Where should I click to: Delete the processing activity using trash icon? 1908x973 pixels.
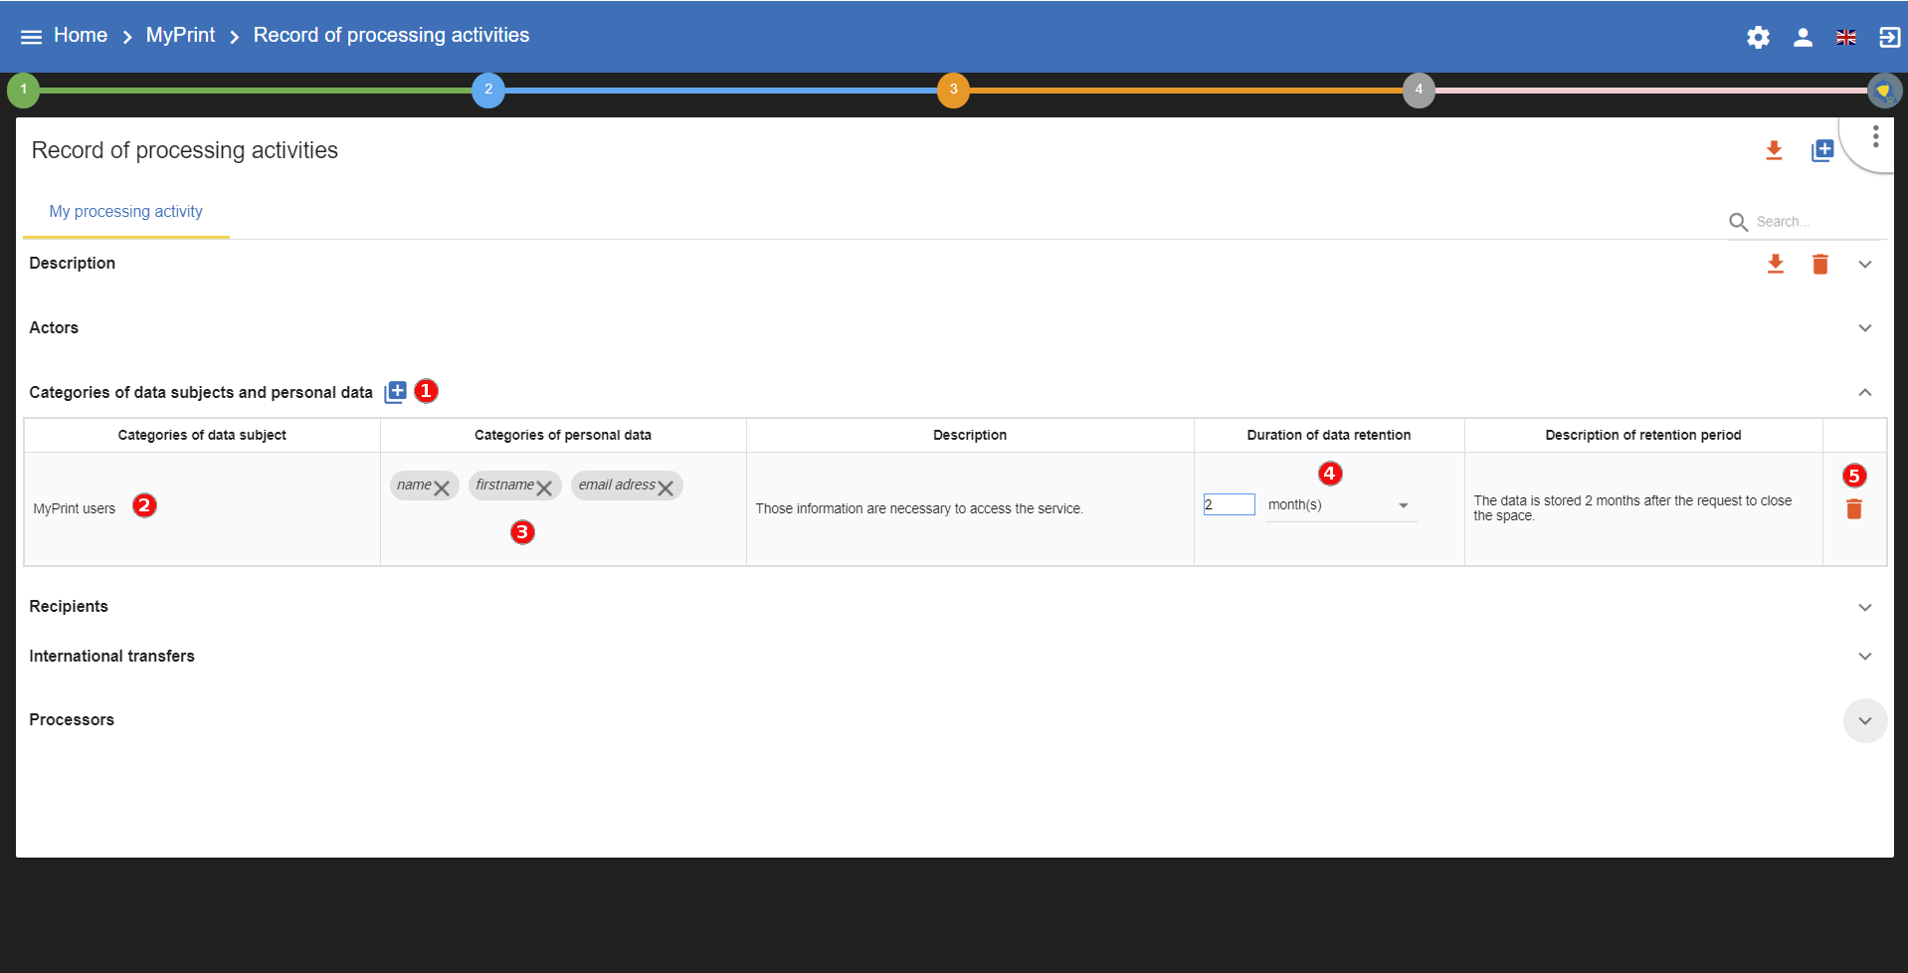tap(1820, 264)
